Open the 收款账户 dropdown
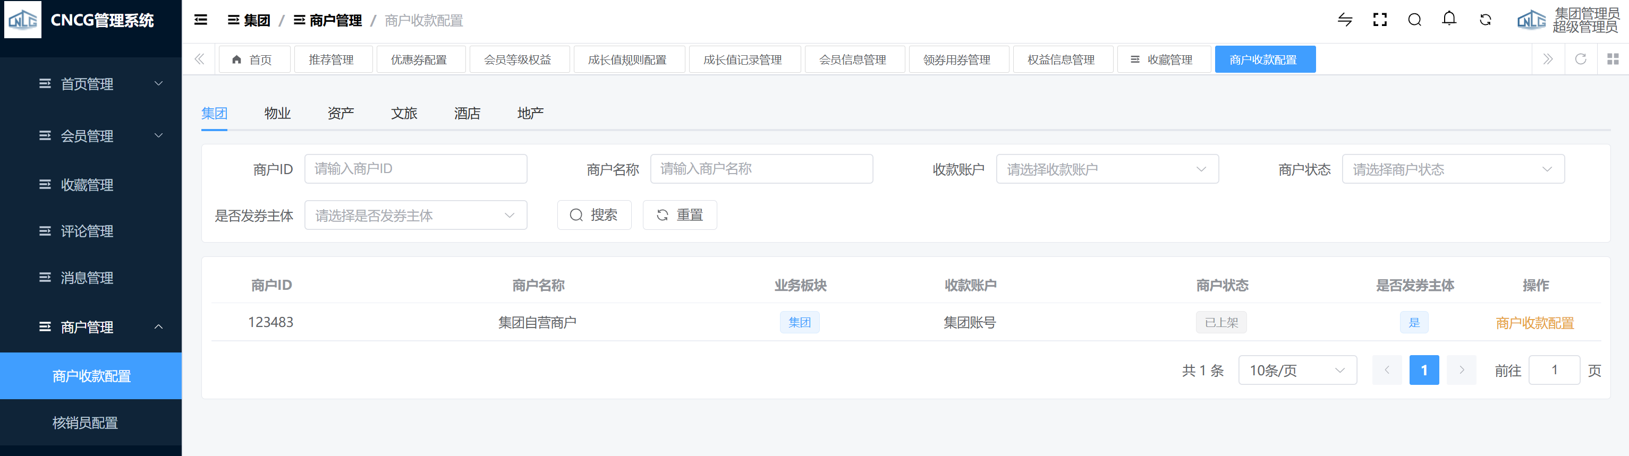Screen dimensions: 1629x456 (1107, 169)
